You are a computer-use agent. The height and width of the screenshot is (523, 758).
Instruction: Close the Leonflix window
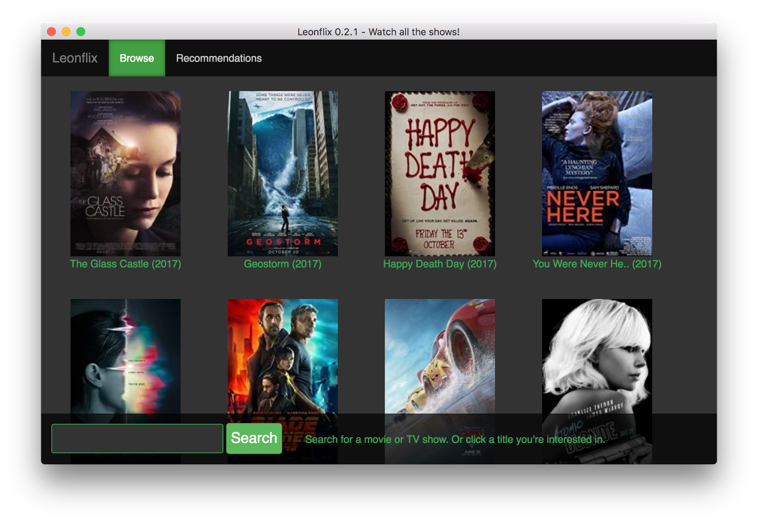click(52, 32)
